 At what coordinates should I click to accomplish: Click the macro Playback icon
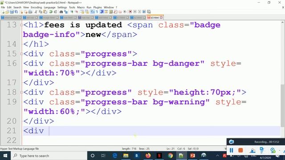(139, 12)
